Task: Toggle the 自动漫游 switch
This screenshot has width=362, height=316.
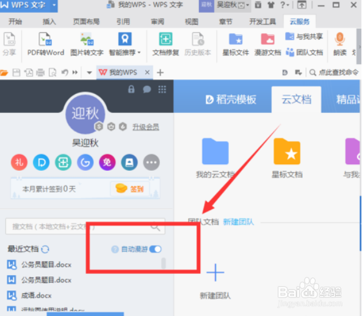Action: [x=156, y=249]
